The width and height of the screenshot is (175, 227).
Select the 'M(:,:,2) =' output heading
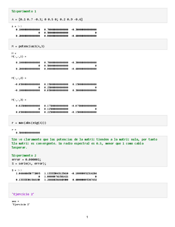tap(19, 78)
